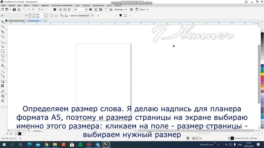Select the Shape tool in the toolbox
The height and width of the screenshot is (148, 264).
pos(2,26)
